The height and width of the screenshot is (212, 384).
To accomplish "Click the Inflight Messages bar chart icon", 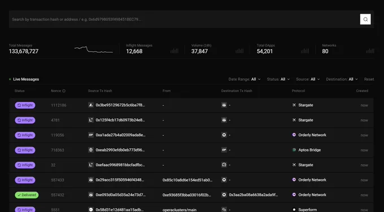I will point(174,51).
